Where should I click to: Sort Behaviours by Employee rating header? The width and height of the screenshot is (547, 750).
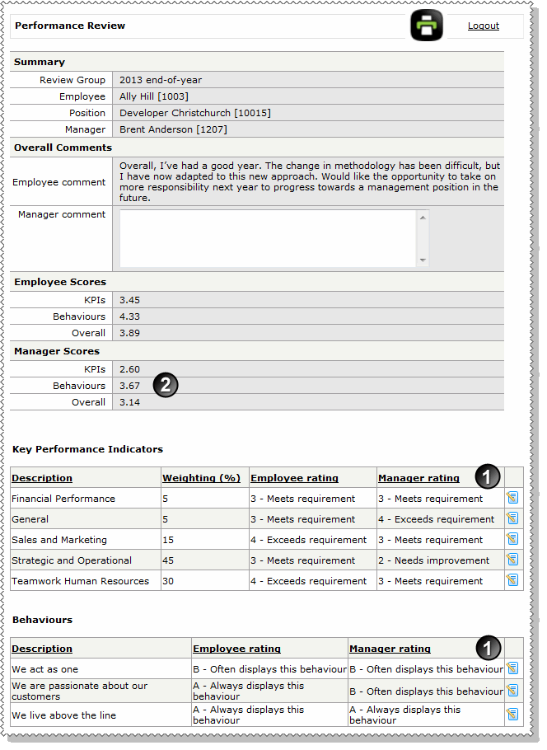(236, 649)
